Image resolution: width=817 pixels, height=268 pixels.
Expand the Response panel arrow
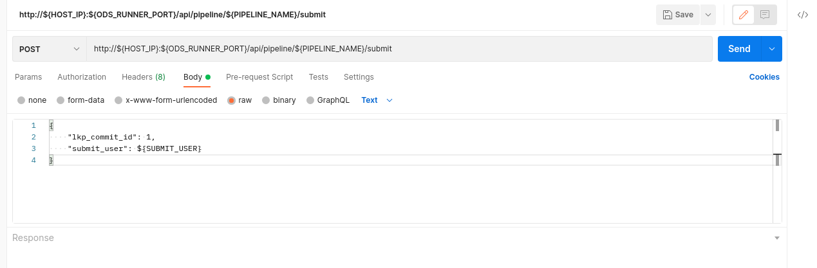click(777, 238)
